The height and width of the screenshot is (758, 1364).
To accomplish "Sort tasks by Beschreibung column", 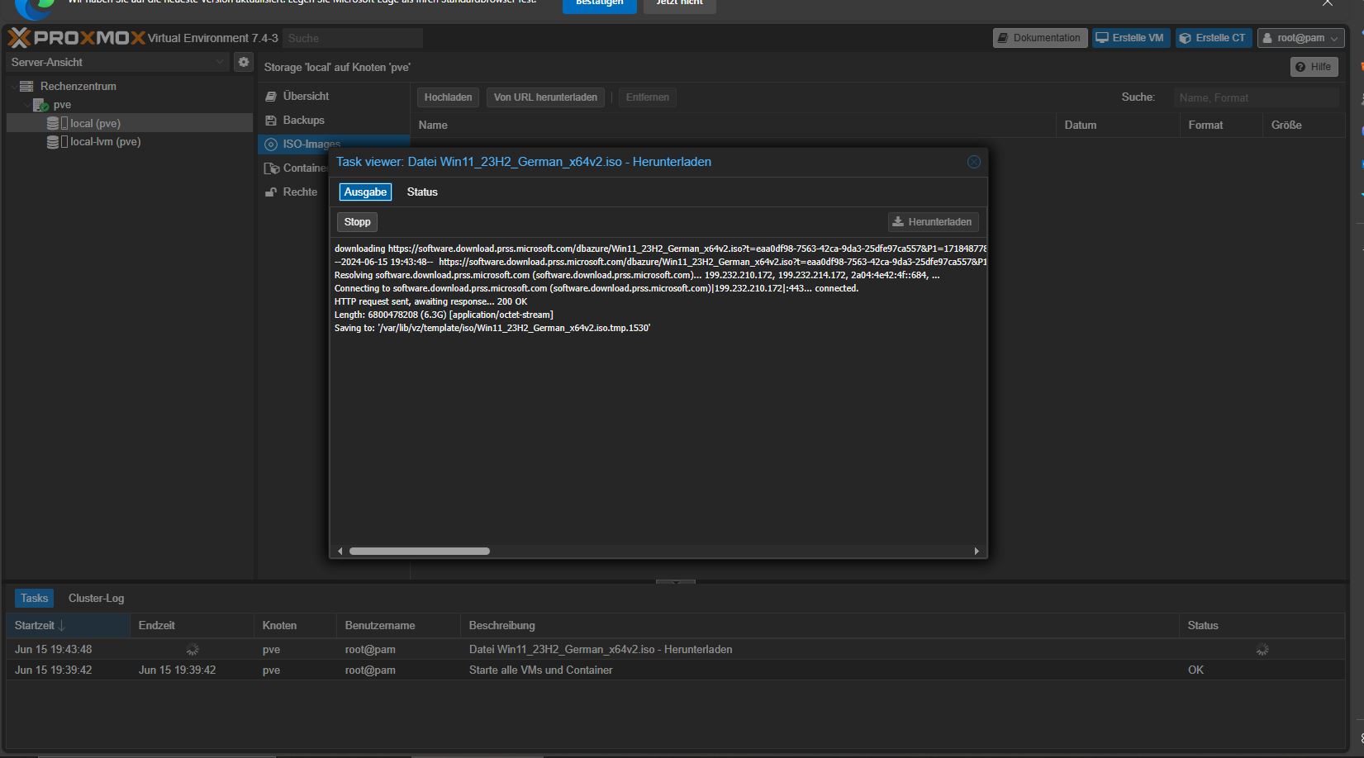I will tap(820, 626).
